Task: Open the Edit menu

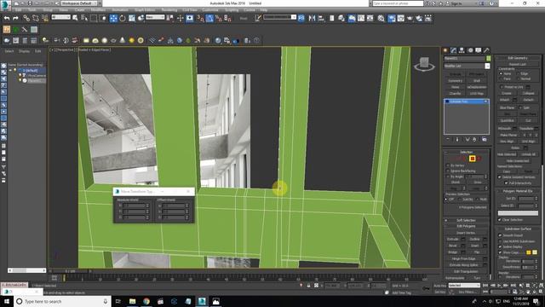Action: click(x=19, y=10)
